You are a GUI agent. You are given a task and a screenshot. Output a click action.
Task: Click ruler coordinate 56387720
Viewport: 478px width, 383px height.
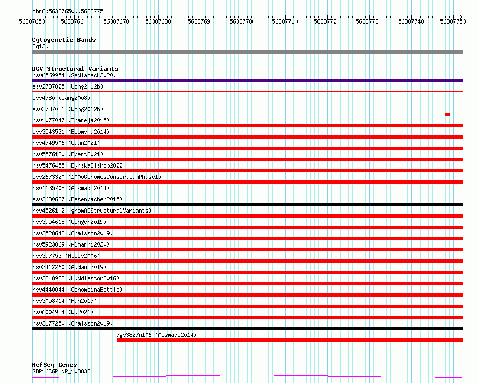[x=327, y=21]
